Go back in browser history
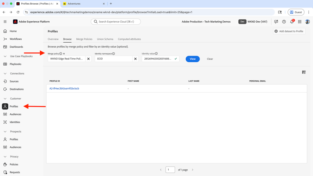The height and width of the screenshot is (176, 313). (x=4, y=12)
